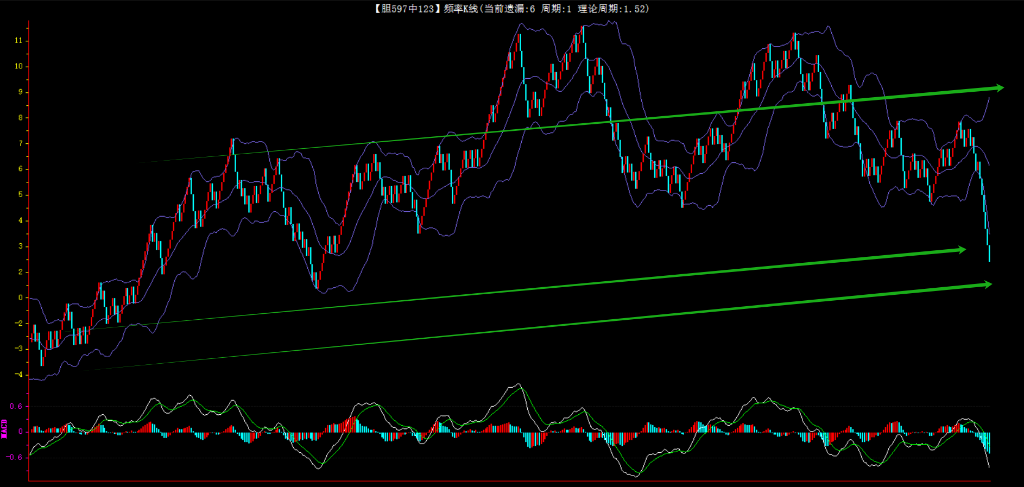This screenshot has height=487, width=1024.
Task: Click the 9 label on the price axis
Action: 21,92
